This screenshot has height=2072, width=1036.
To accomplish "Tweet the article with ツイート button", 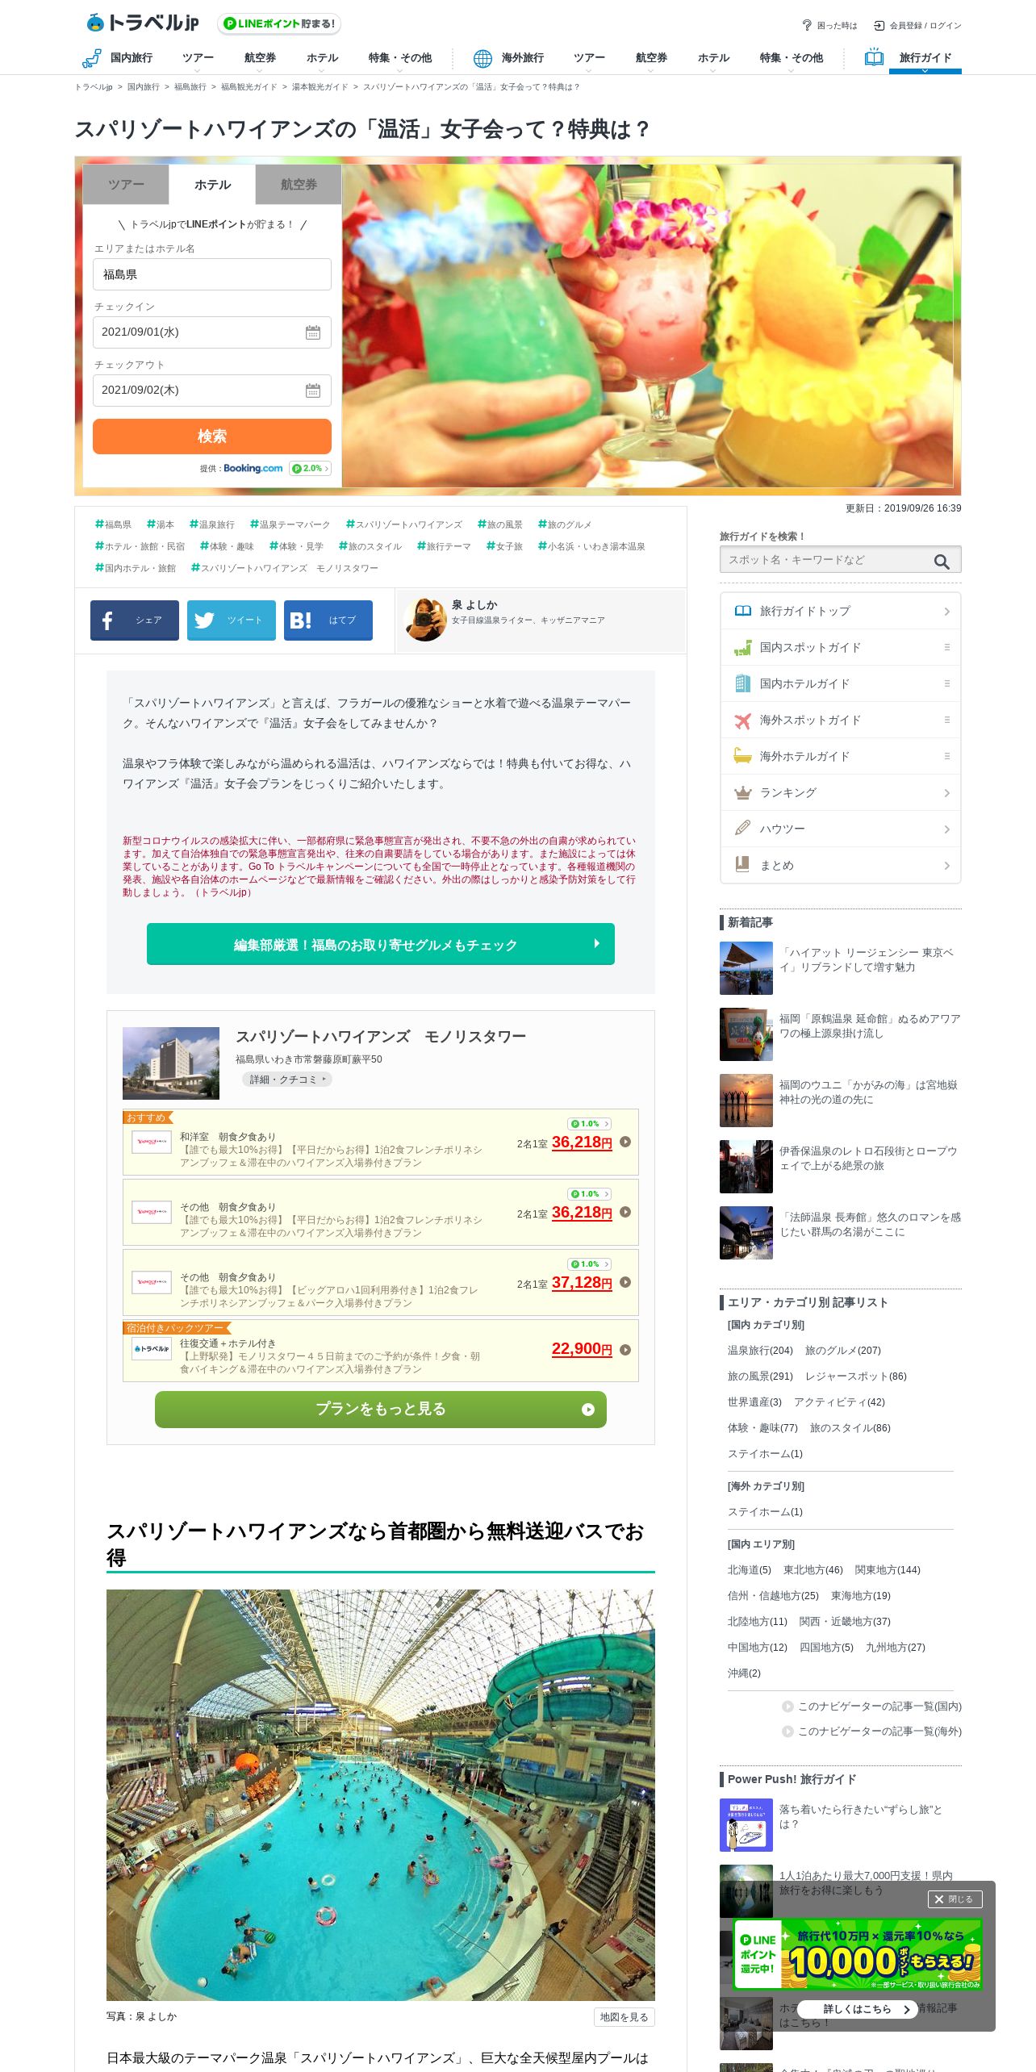I will (232, 620).
